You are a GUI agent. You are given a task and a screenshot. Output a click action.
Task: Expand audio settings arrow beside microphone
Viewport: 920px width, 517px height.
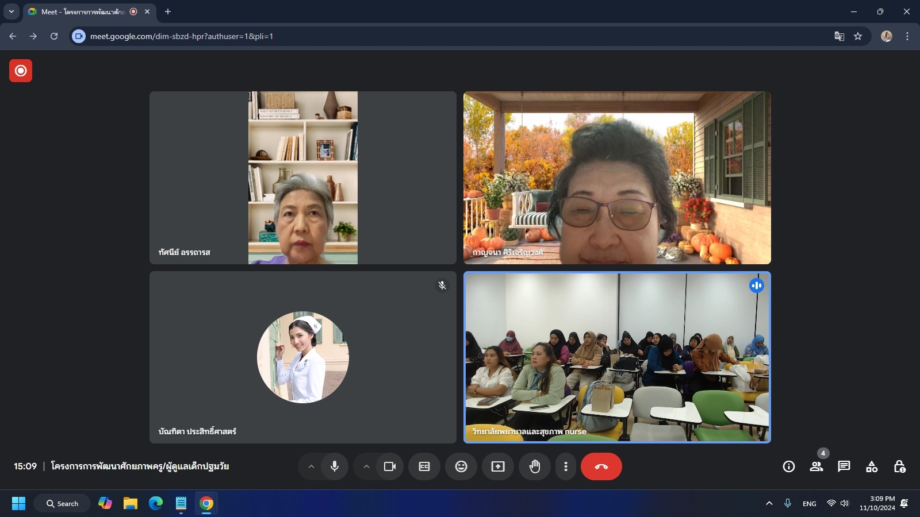tap(311, 466)
